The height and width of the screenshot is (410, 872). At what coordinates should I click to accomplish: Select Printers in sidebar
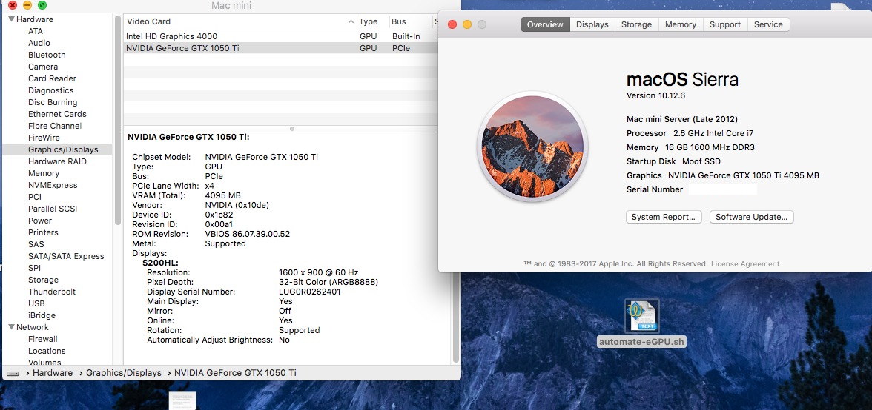(43, 232)
